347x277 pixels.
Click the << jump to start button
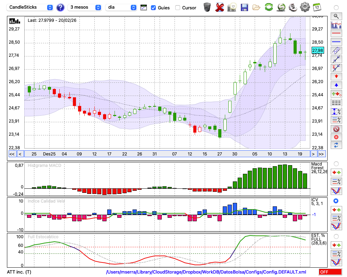(x=12, y=154)
